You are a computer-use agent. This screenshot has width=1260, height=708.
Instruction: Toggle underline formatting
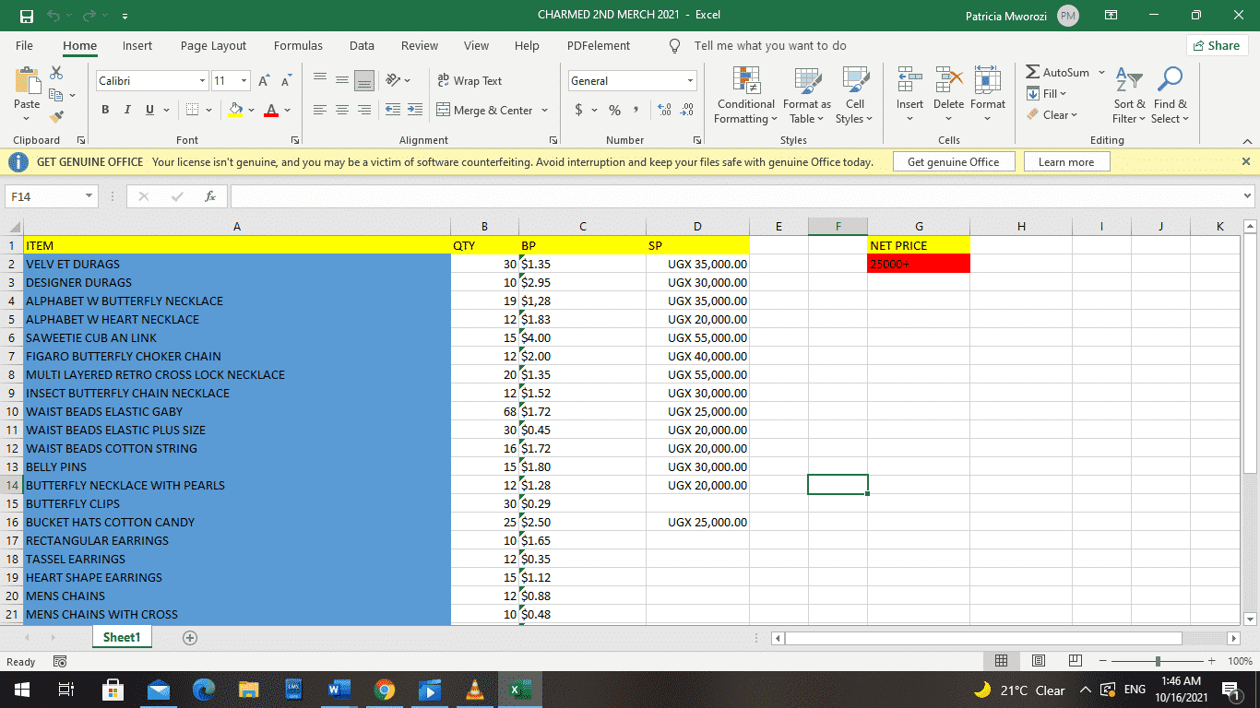coord(148,109)
